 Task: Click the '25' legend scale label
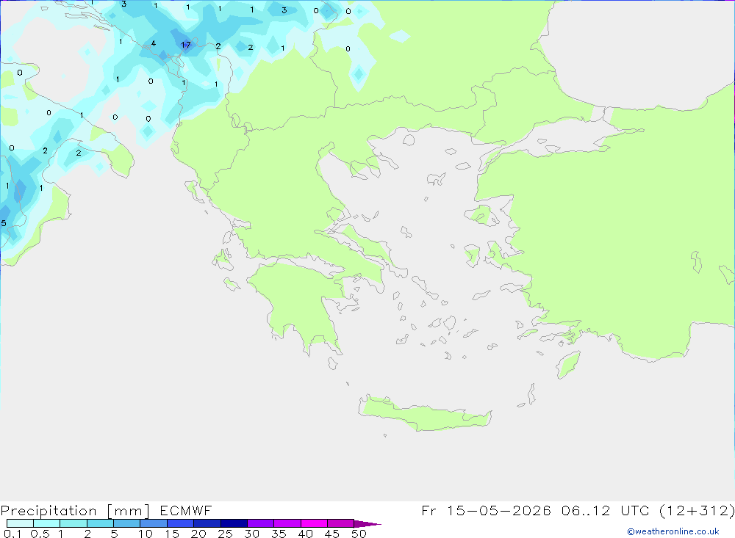226,534
